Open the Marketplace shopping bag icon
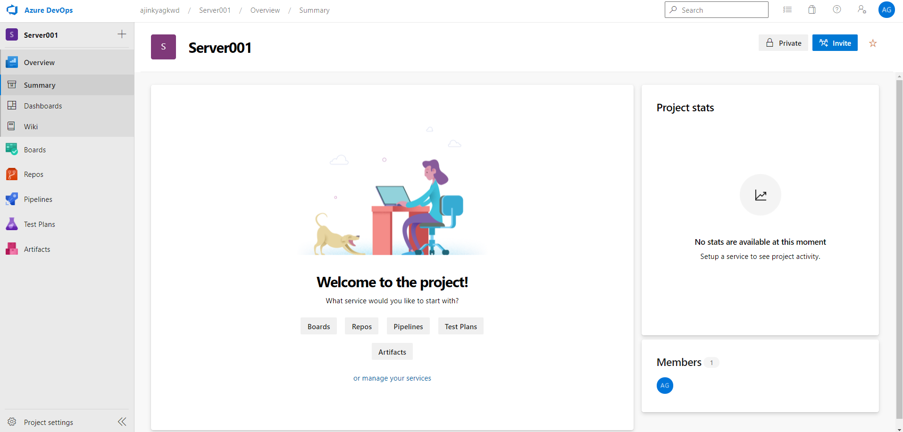The width and height of the screenshot is (903, 432). 812,9
